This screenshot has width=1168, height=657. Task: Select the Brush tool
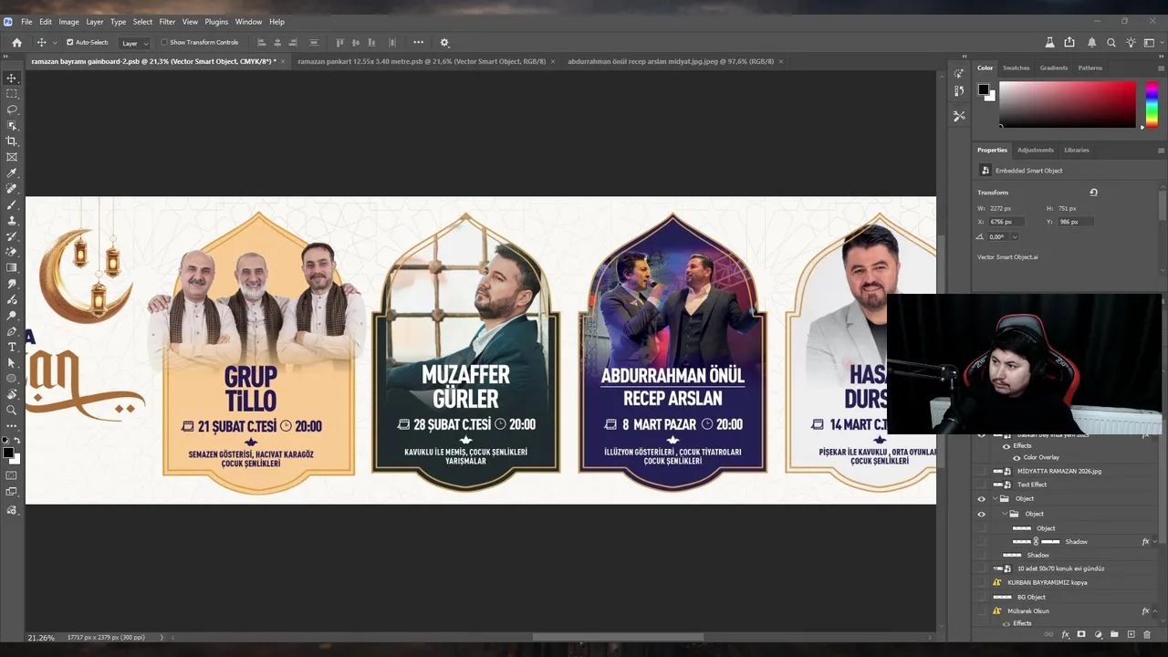click(12, 204)
